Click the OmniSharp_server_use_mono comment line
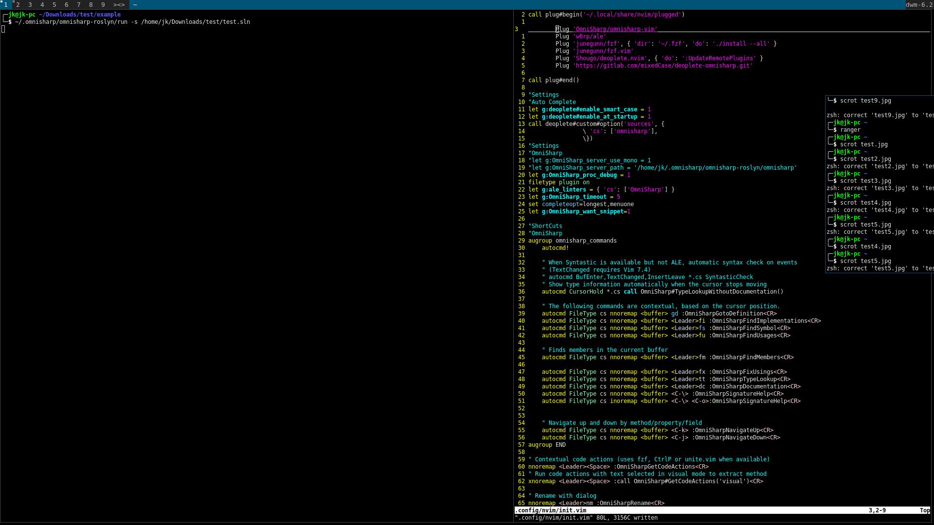The height and width of the screenshot is (525, 934). point(590,160)
